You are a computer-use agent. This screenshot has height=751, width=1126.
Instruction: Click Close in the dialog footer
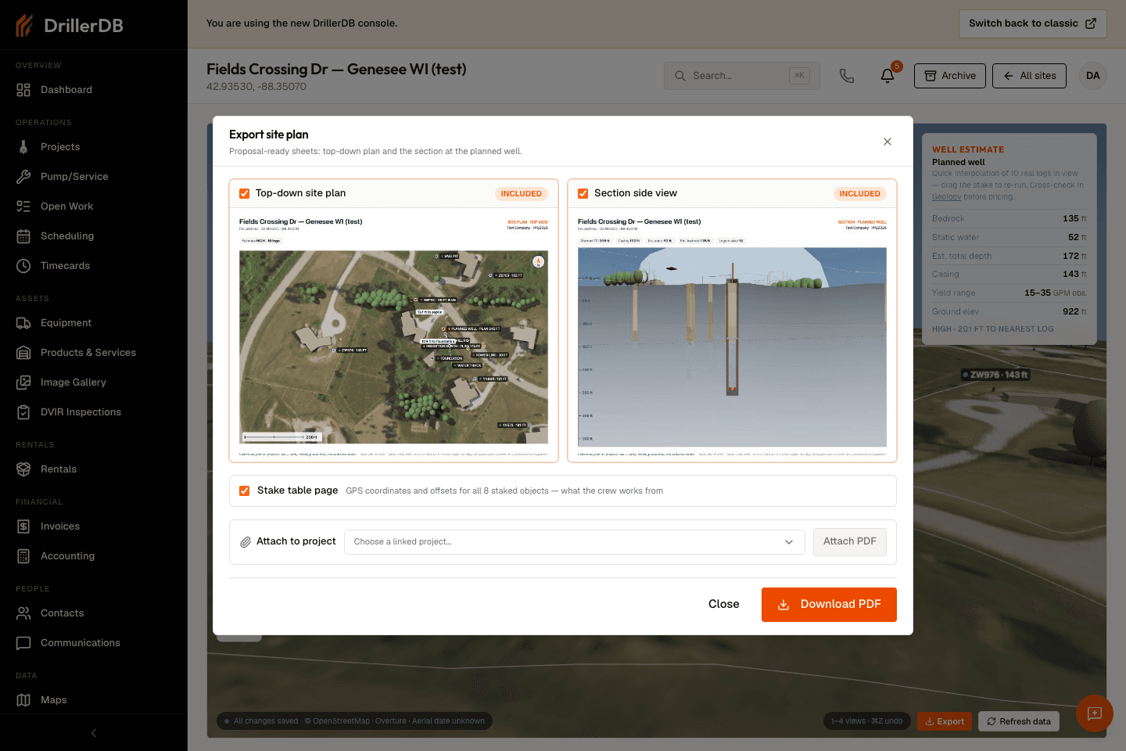tap(724, 604)
